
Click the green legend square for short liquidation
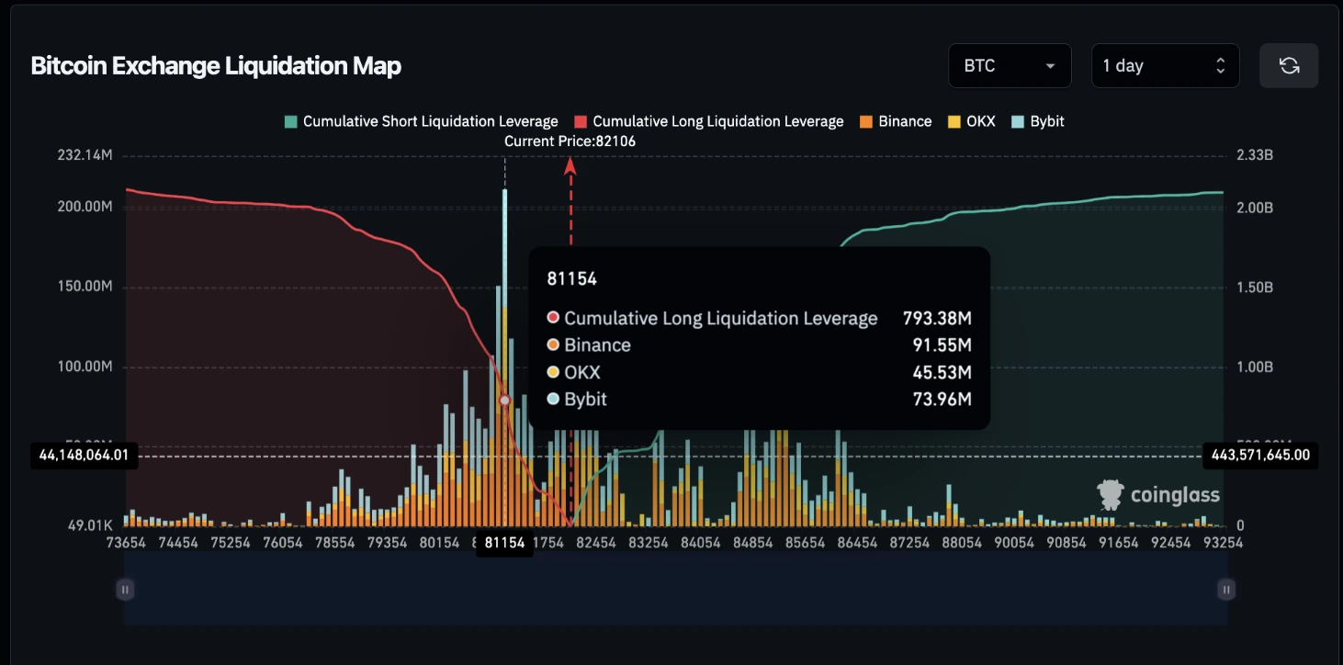tap(290, 120)
